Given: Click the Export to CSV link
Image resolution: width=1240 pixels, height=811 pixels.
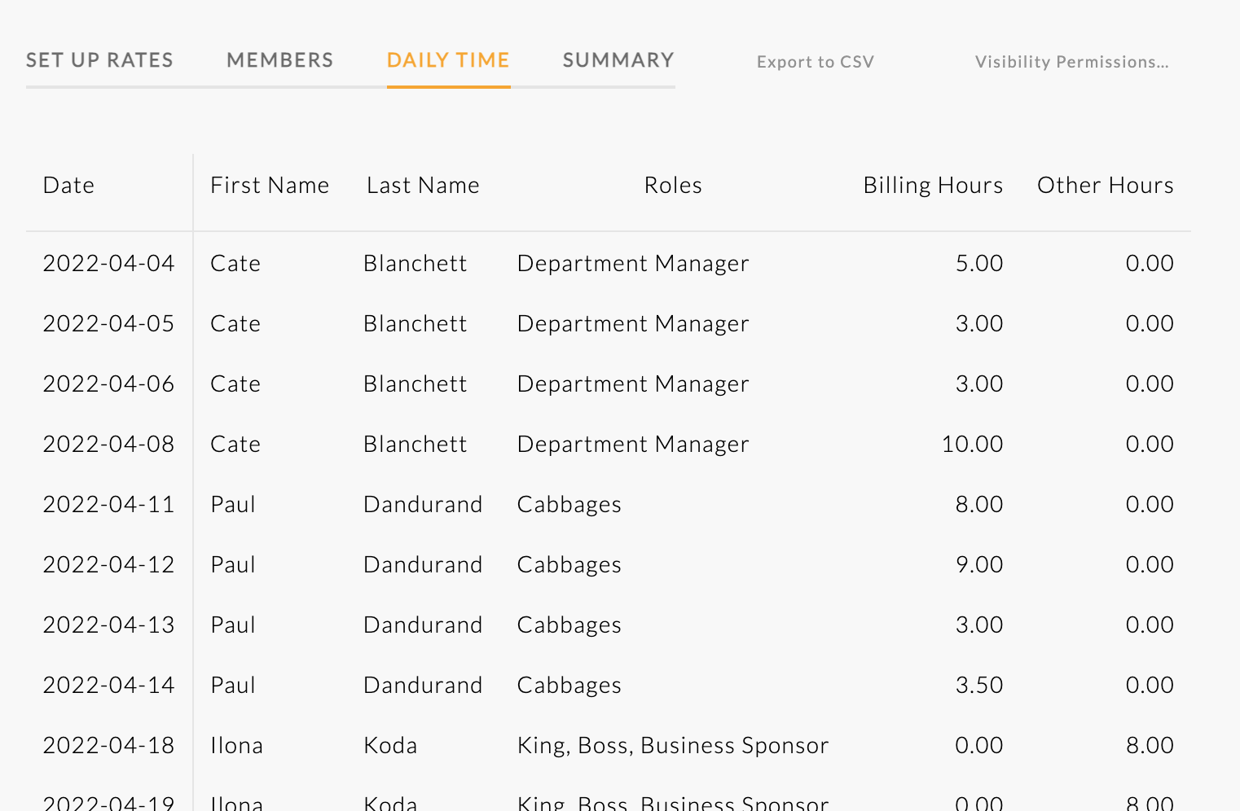Looking at the screenshot, I should point(815,62).
